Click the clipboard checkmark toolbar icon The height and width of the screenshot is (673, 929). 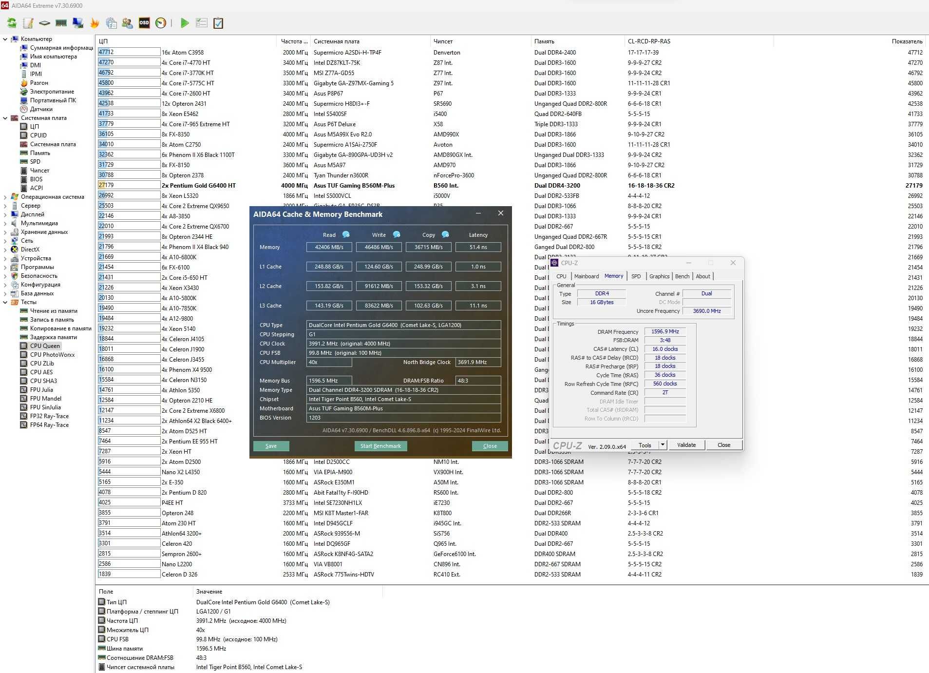218,23
